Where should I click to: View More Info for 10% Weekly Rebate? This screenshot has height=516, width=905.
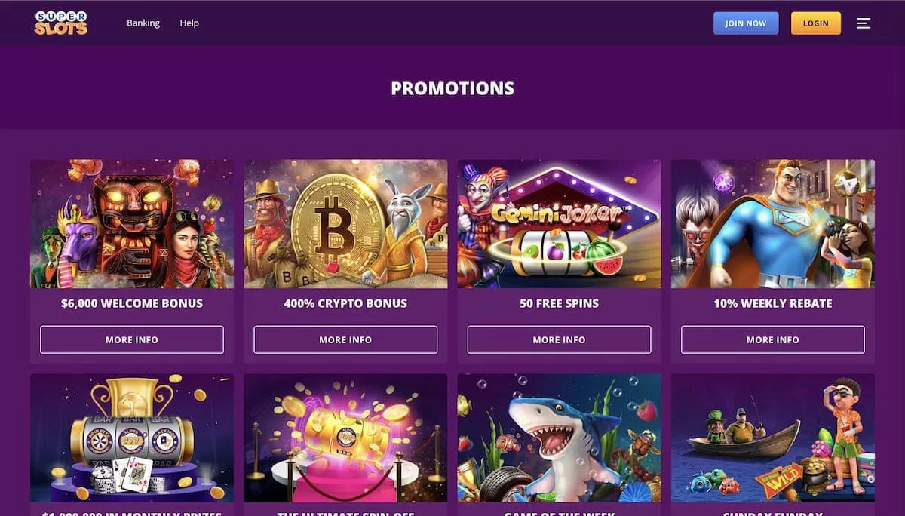coord(772,339)
